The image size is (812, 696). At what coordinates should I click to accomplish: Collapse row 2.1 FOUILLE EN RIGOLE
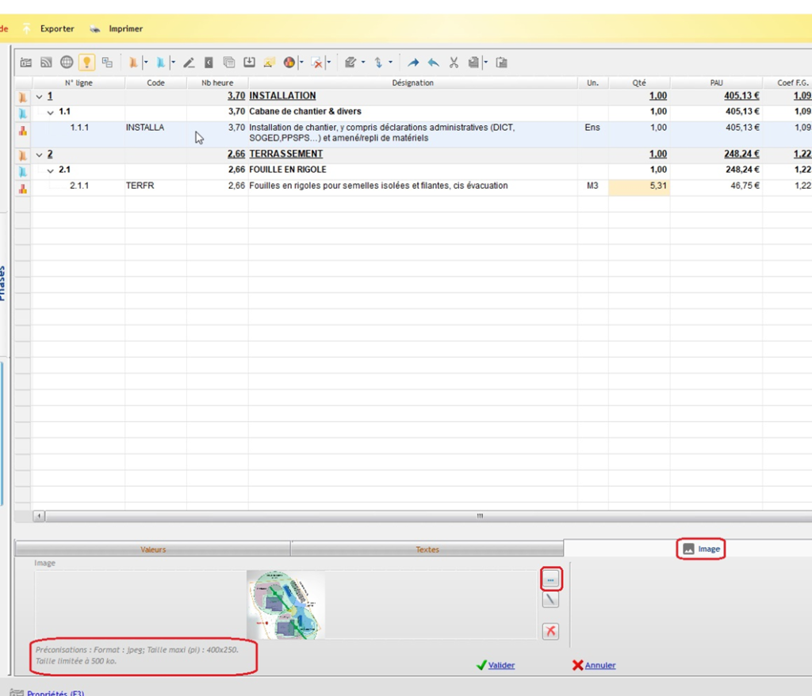51,170
